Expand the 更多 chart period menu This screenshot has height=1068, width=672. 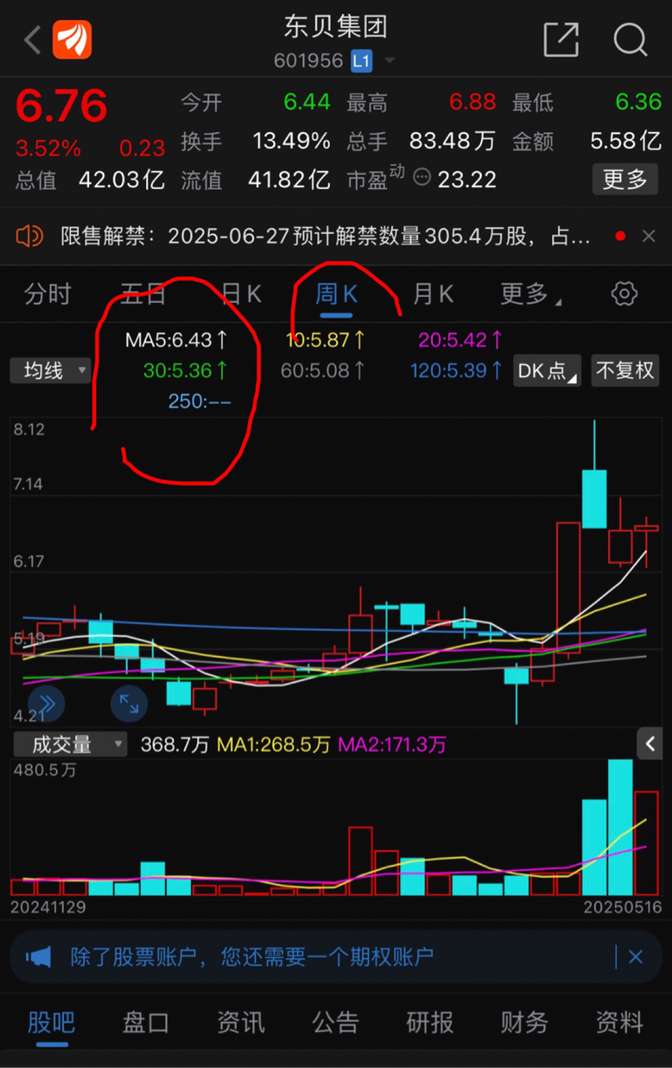point(530,294)
